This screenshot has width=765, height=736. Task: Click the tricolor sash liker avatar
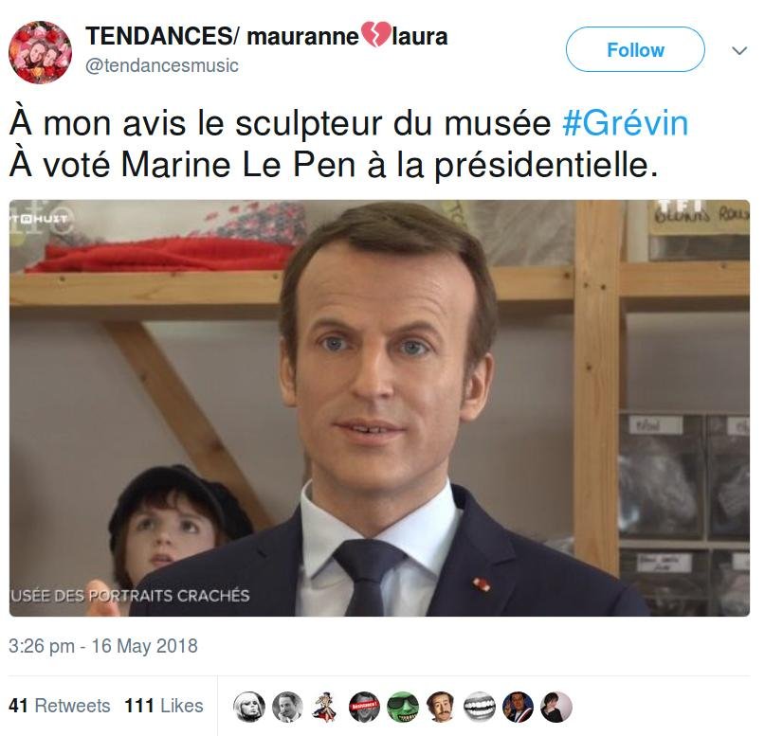coord(519,707)
